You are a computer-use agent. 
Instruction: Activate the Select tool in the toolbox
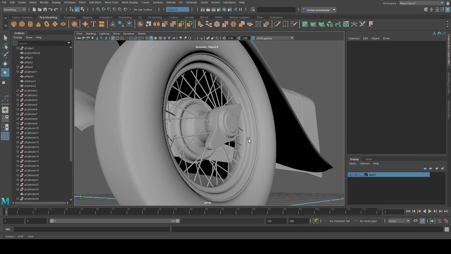pos(5,38)
